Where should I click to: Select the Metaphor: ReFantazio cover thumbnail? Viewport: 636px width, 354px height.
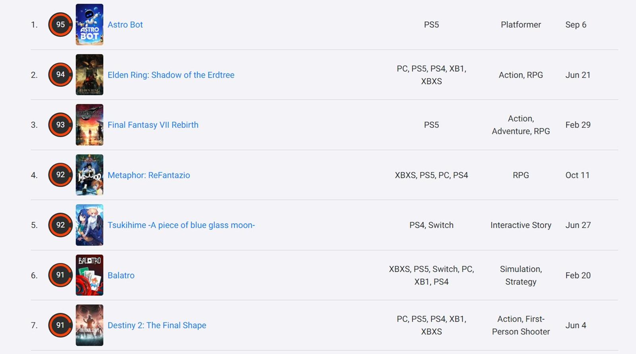tap(89, 175)
